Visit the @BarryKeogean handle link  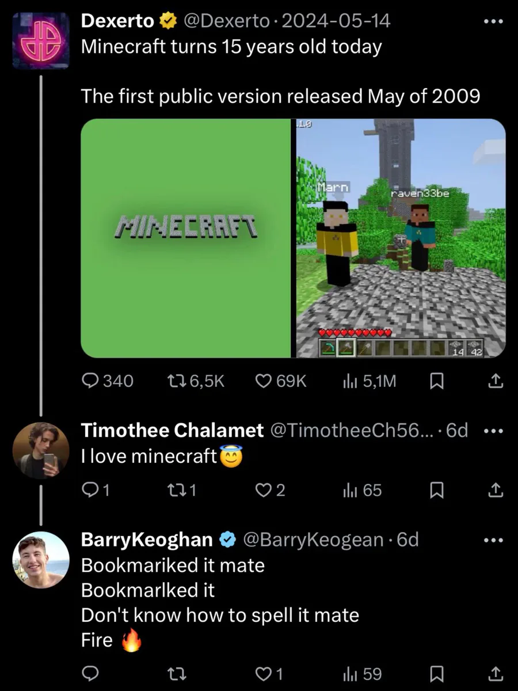coord(313,540)
